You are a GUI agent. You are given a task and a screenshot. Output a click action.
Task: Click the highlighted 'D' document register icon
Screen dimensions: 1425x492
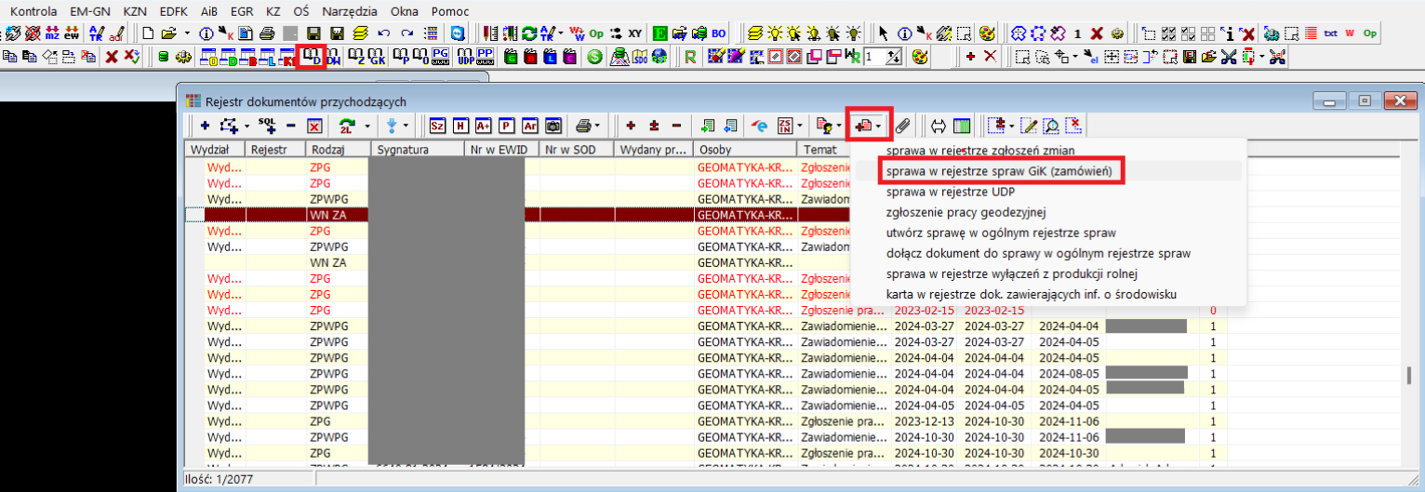[x=313, y=57]
